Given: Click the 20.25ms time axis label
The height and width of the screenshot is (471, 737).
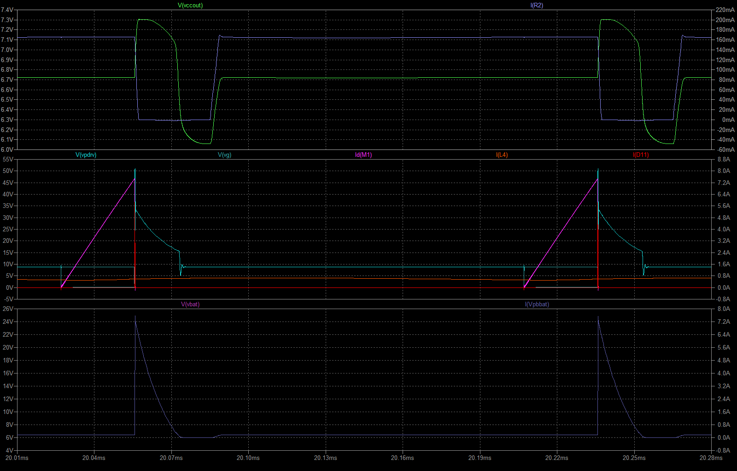Looking at the screenshot, I should click(x=634, y=458).
